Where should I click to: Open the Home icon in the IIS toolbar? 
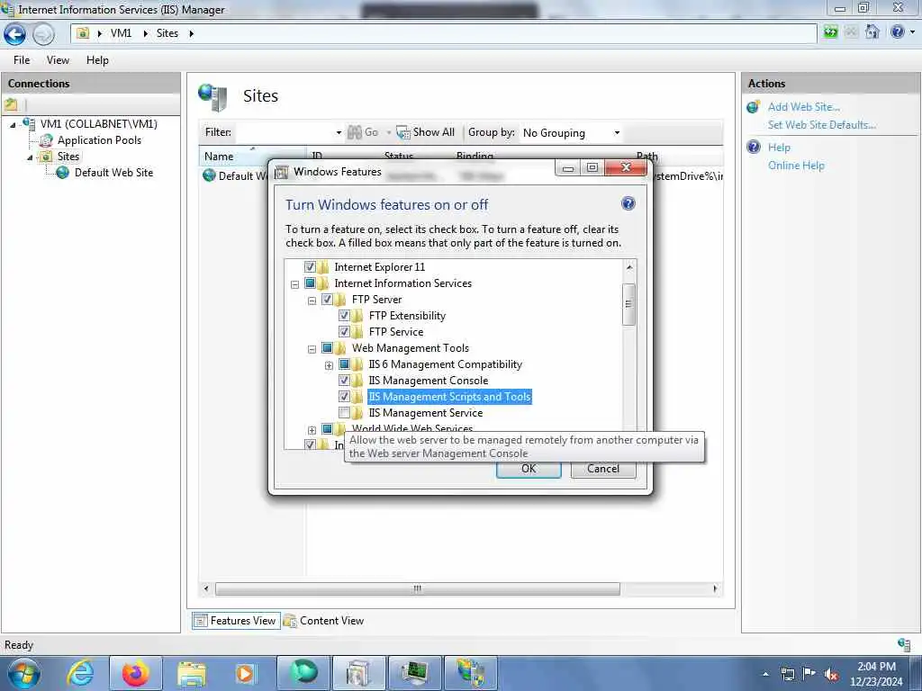(872, 31)
